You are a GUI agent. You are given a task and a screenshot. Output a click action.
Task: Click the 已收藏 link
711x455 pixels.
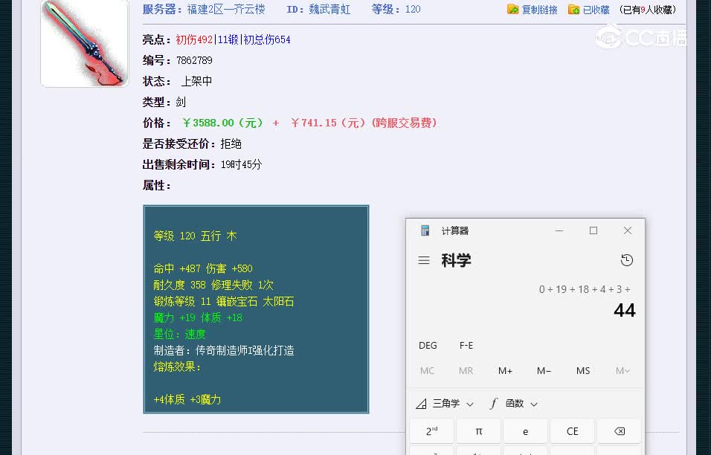(596, 10)
